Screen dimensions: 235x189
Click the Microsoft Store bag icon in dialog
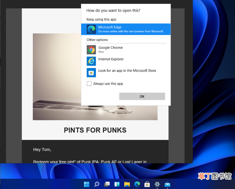[91, 72]
